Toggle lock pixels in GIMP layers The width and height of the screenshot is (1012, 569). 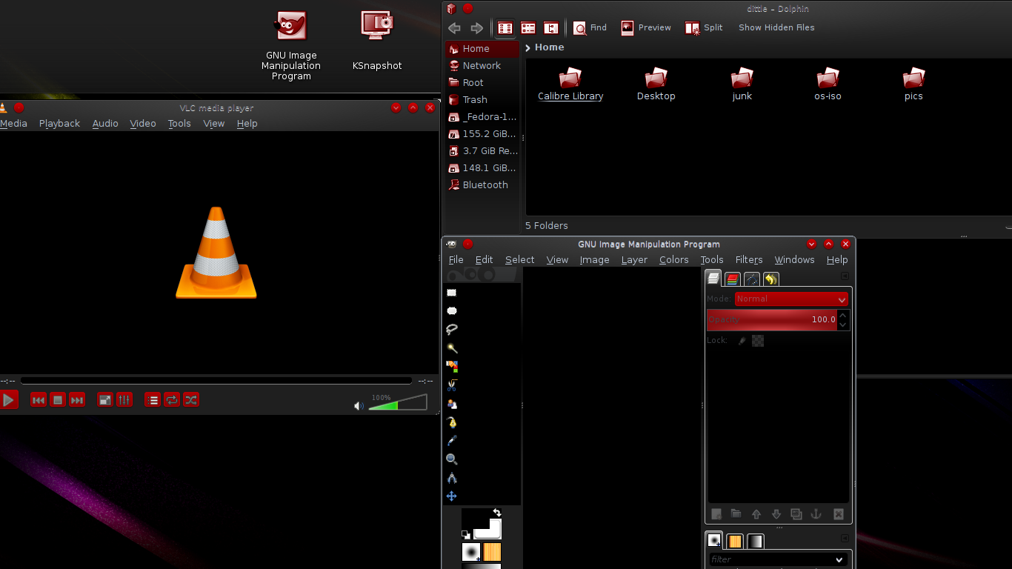[x=742, y=341]
